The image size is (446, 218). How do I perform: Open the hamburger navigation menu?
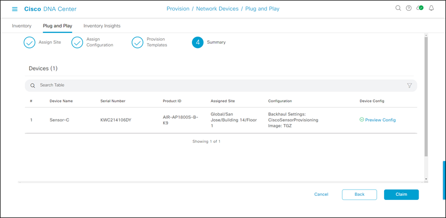[x=14, y=9]
